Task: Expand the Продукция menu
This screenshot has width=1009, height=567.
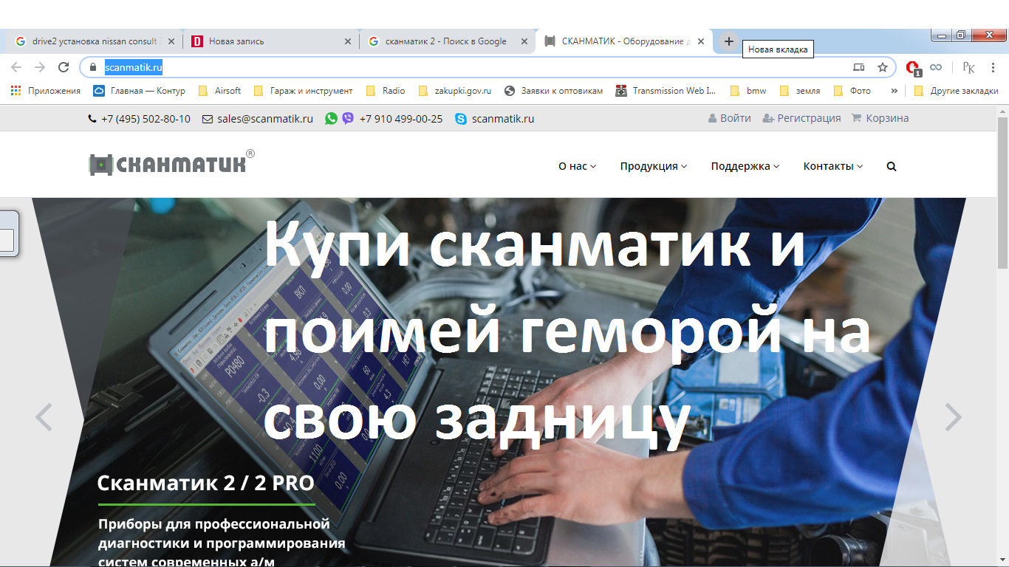Action: [654, 166]
